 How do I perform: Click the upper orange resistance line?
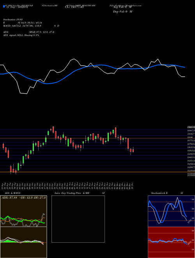click(97, 138)
